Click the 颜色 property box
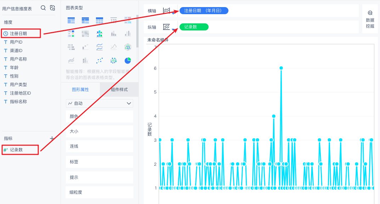380x204 pixels. click(100, 117)
